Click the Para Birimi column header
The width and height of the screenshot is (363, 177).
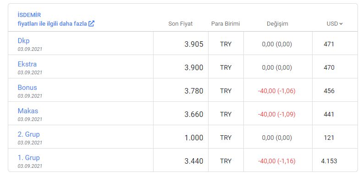tap(225, 24)
